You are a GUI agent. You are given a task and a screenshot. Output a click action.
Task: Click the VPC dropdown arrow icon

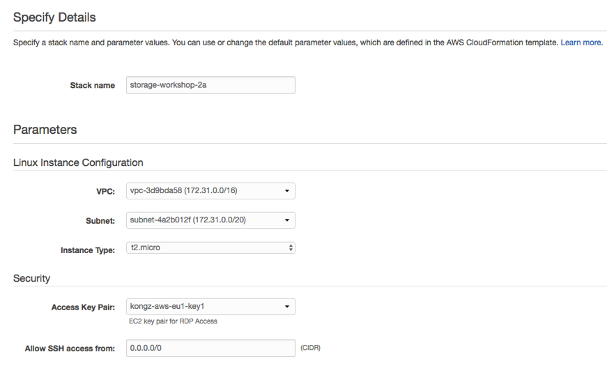(x=287, y=191)
